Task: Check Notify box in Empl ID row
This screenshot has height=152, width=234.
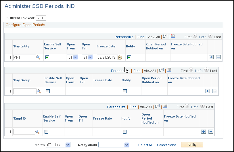Action: (x=124, y=132)
